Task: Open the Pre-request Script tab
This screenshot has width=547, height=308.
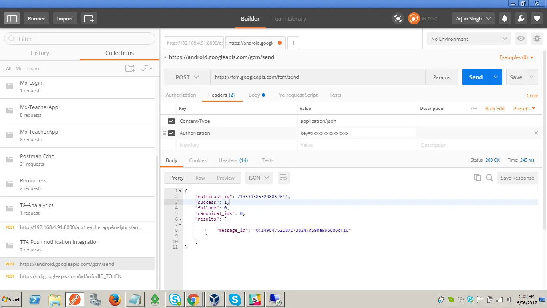Action: click(297, 95)
